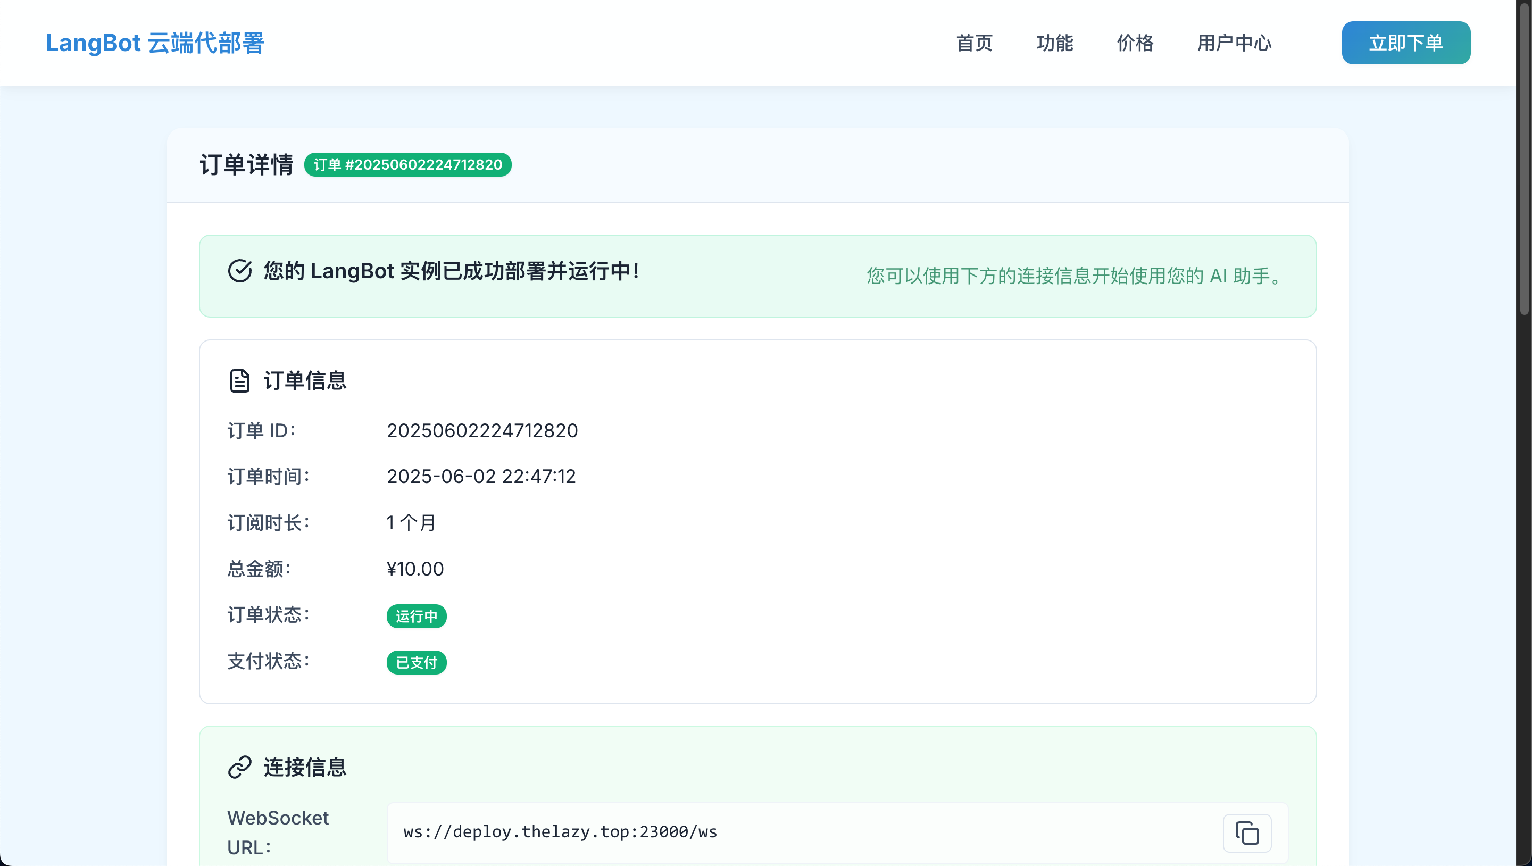This screenshot has height=866, width=1532.
Task: Open the 价格 nav item
Action: click(1135, 43)
